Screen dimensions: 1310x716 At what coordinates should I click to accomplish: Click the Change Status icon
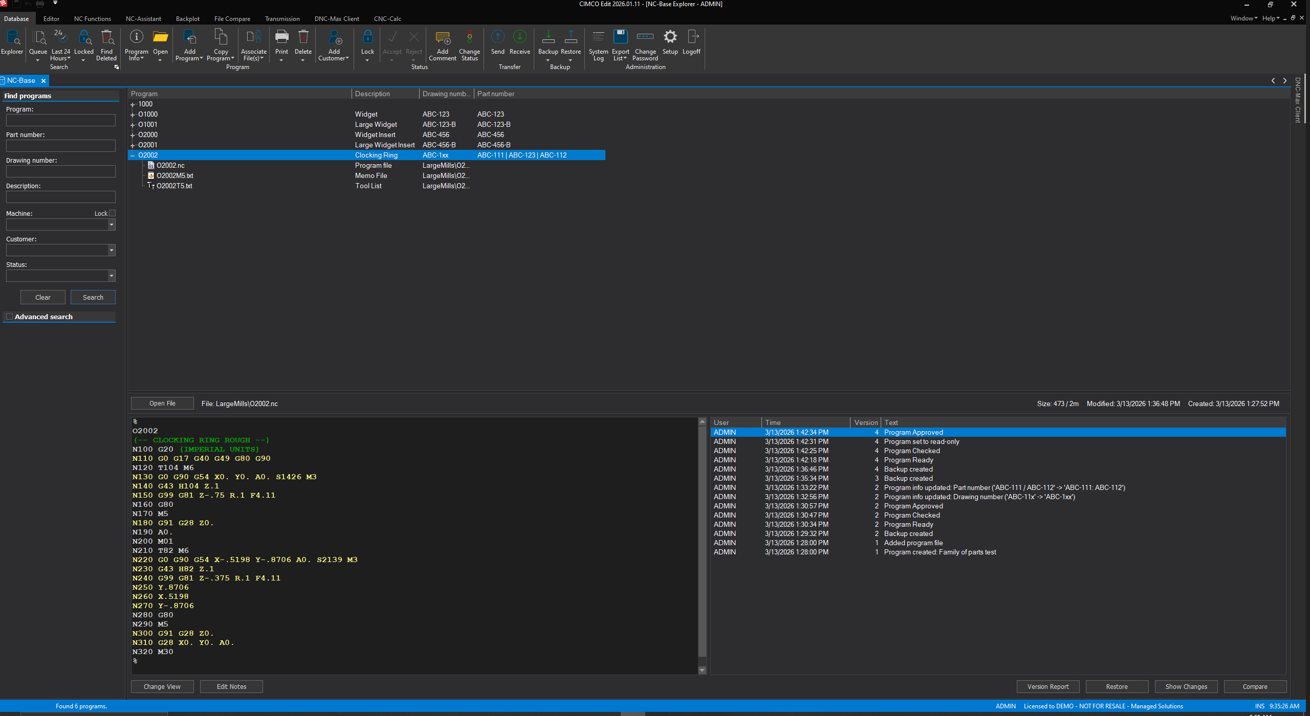(469, 37)
